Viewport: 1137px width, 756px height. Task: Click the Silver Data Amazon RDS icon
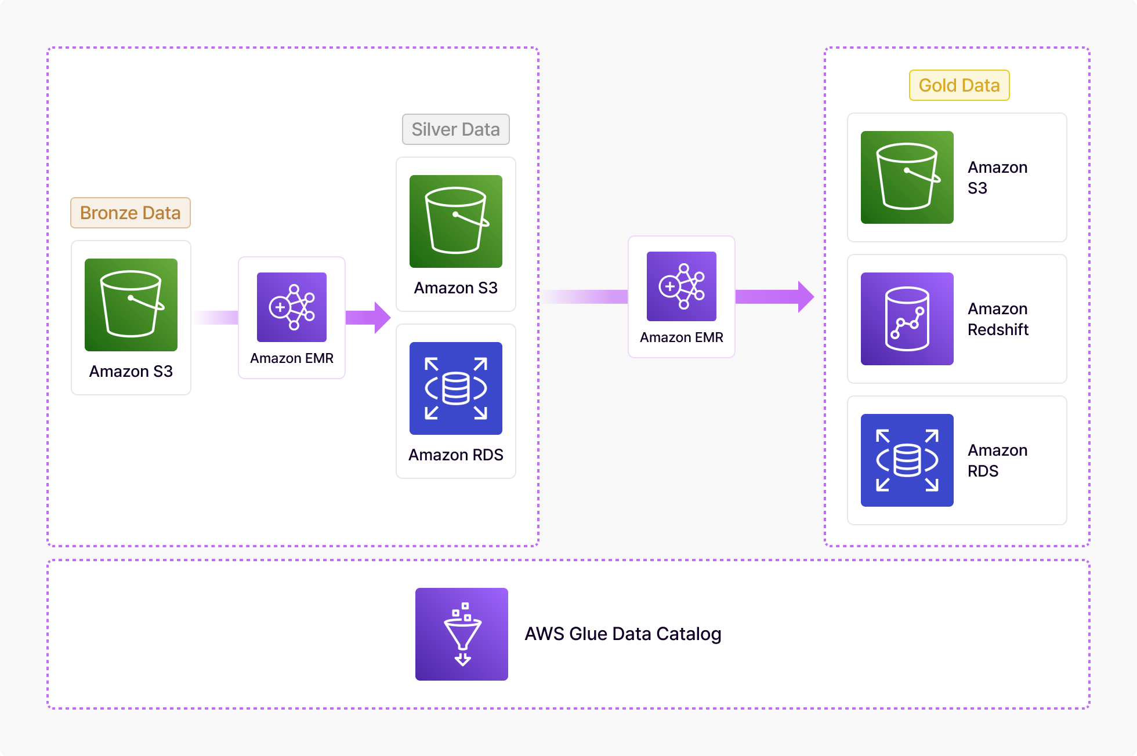pos(456,388)
